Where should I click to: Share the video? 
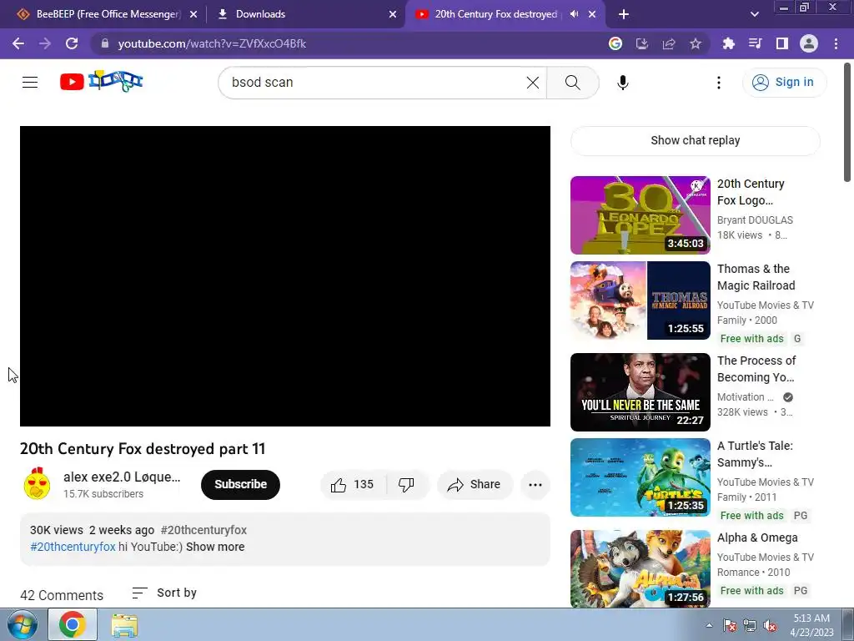click(x=475, y=485)
